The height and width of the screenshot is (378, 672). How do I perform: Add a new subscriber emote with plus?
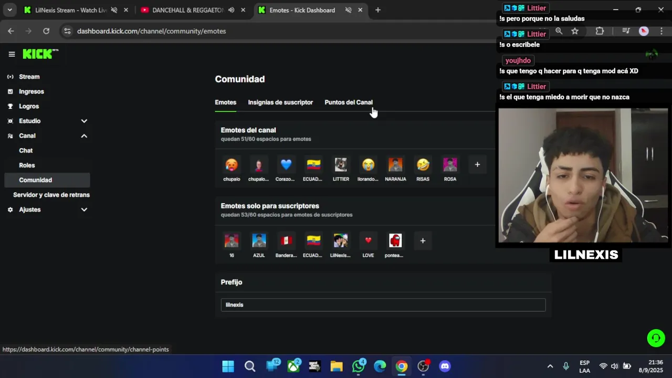tap(423, 241)
